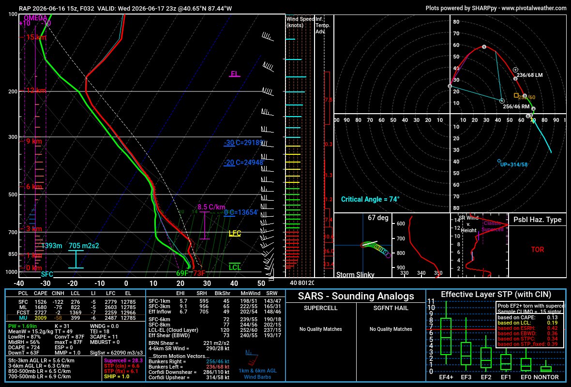The height and width of the screenshot is (387, 571).
Task: Click the -30 C=29189' height label
Action: [x=243, y=143]
